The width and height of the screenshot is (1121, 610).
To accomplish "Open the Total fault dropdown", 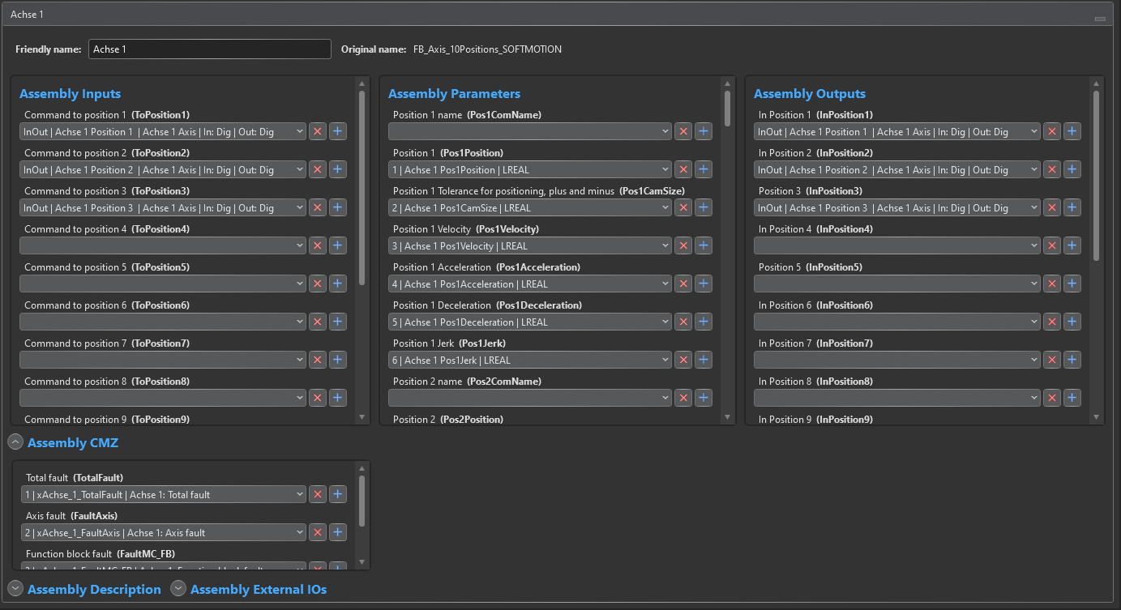I will click(x=163, y=494).
